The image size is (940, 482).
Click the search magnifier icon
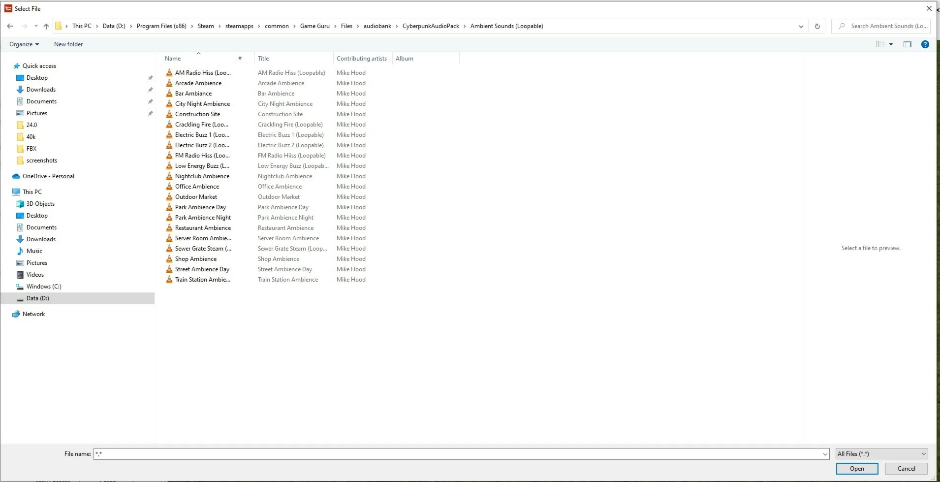click(x=842, y=26)
